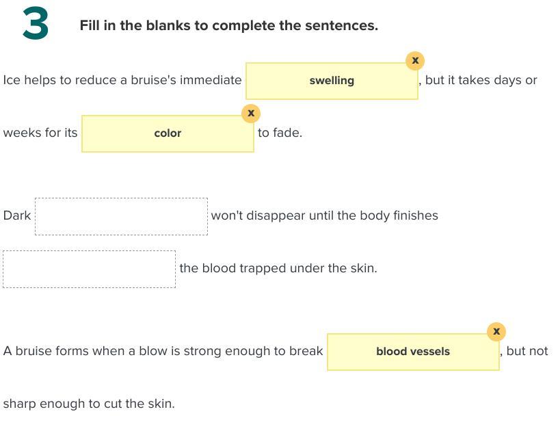Pick the 'blood vessels' answer box
This screenshot has width=558, height=429.
(x=413, y=352)
